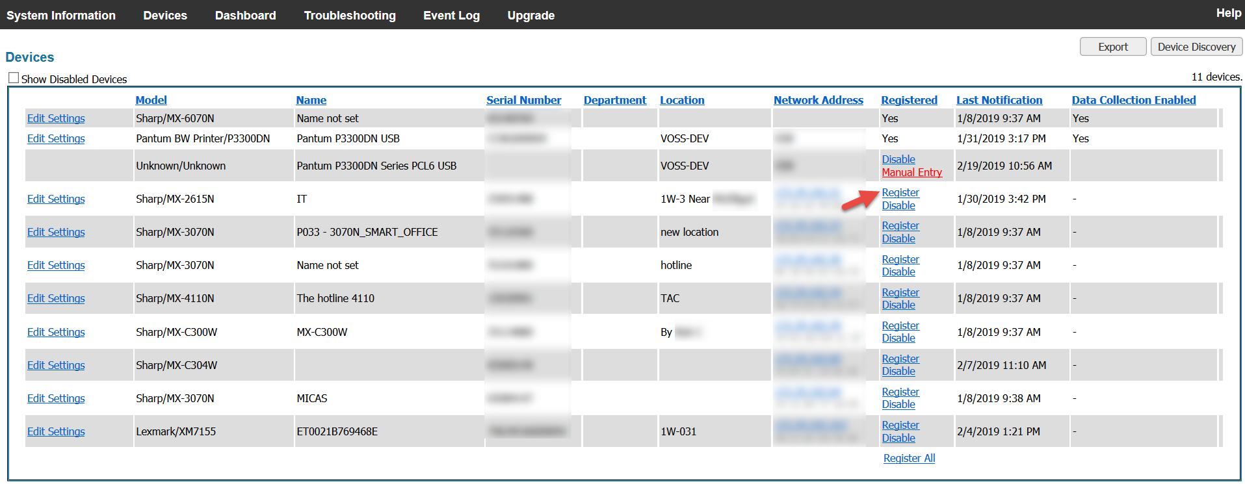This screenshot has height=484, width=1245.
Task: Enable the Show Disabled Devices checkbox
Action: 14,78
